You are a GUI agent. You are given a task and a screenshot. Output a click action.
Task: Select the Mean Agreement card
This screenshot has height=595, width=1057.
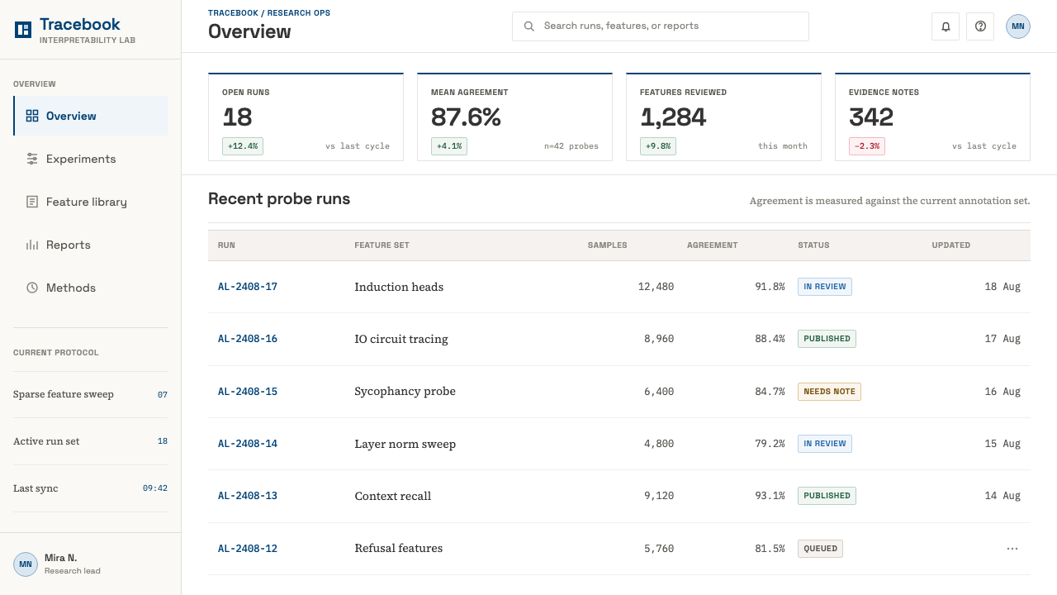[x=514, y=117]
